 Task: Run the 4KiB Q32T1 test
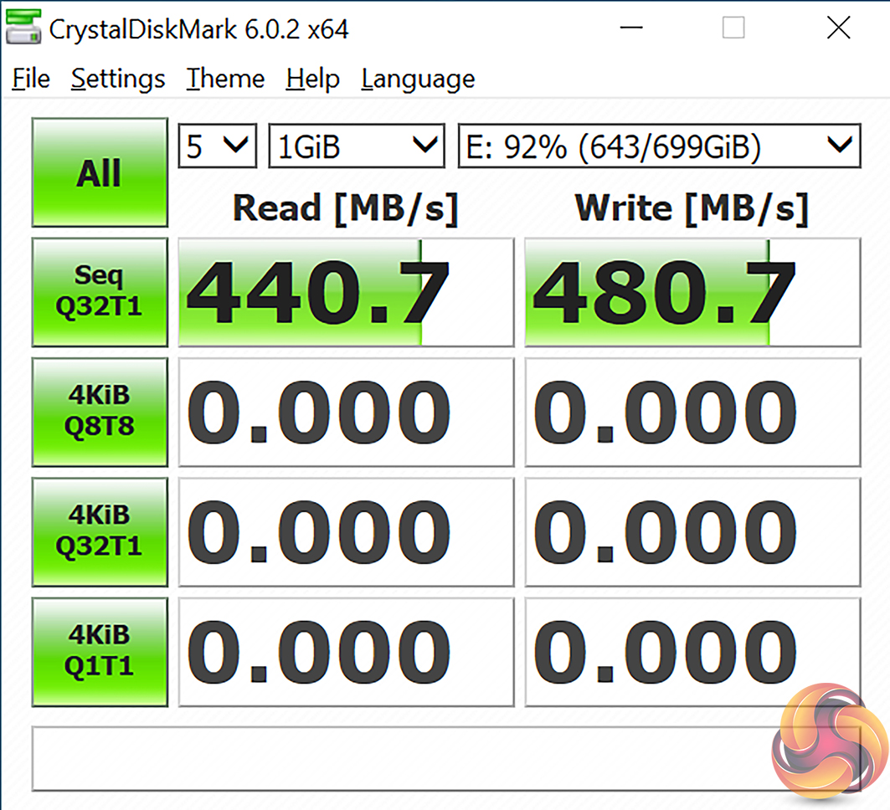coord(100,532)
